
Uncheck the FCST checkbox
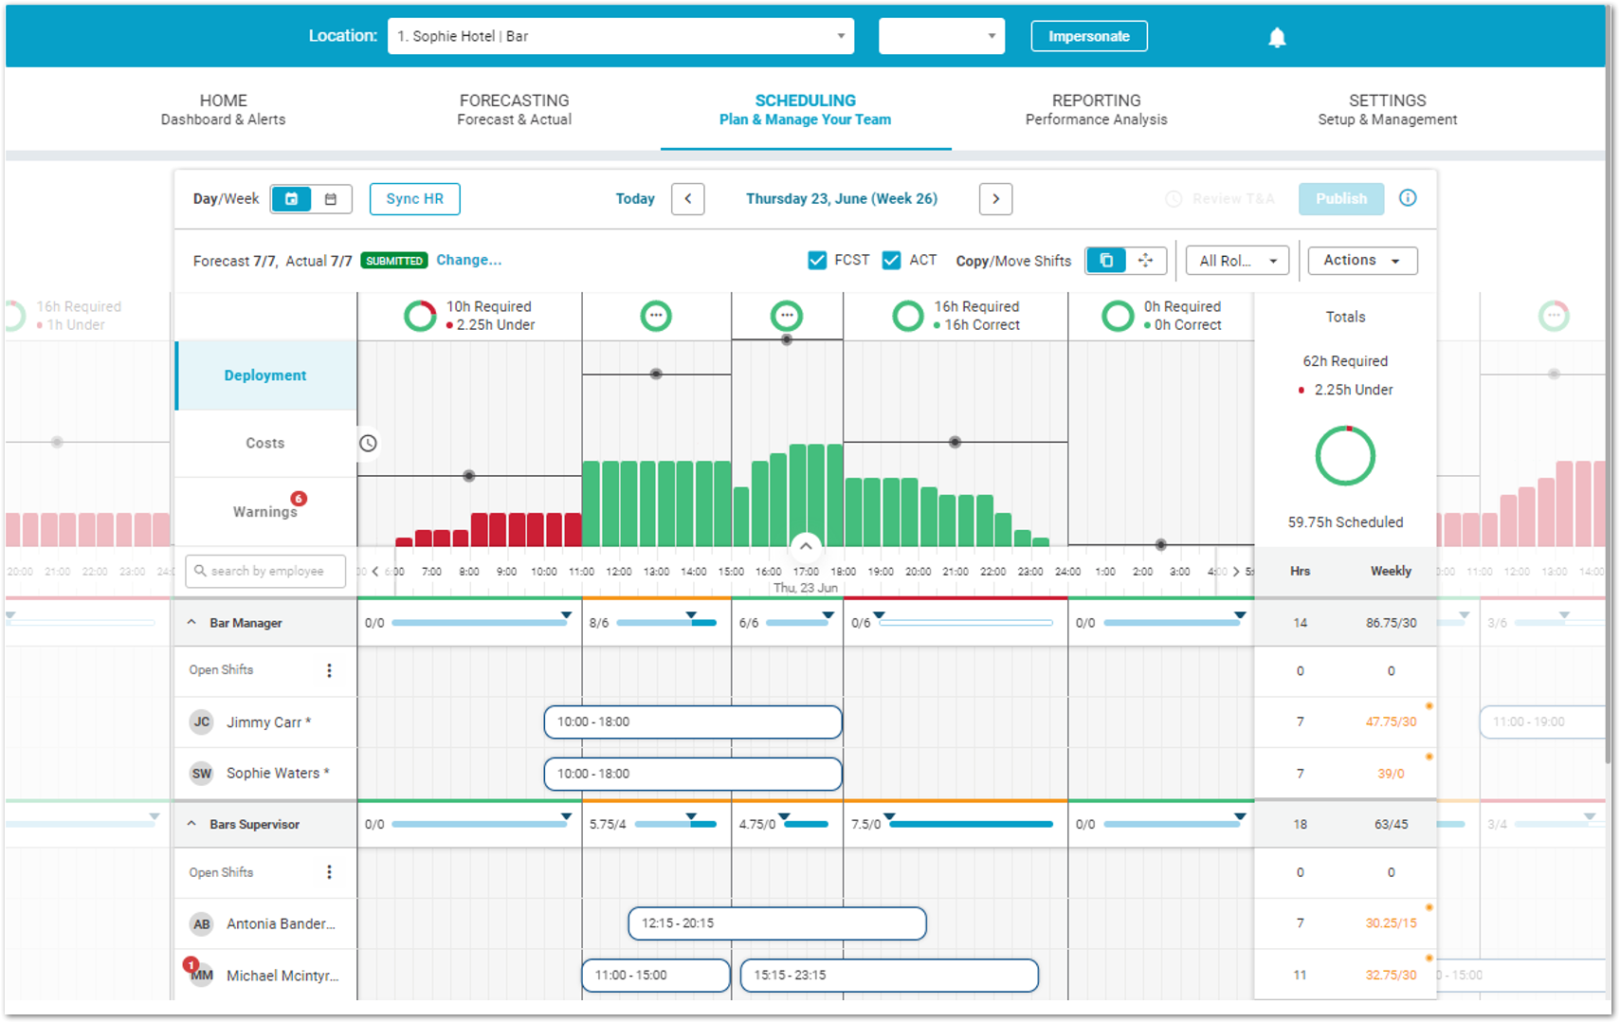click(817, 260)
